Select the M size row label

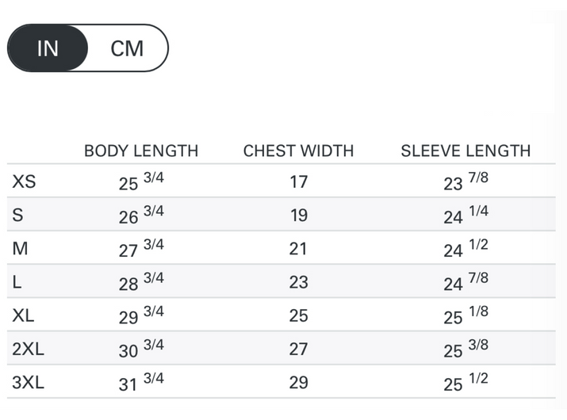pyautogui.click(x=21, y=249)
